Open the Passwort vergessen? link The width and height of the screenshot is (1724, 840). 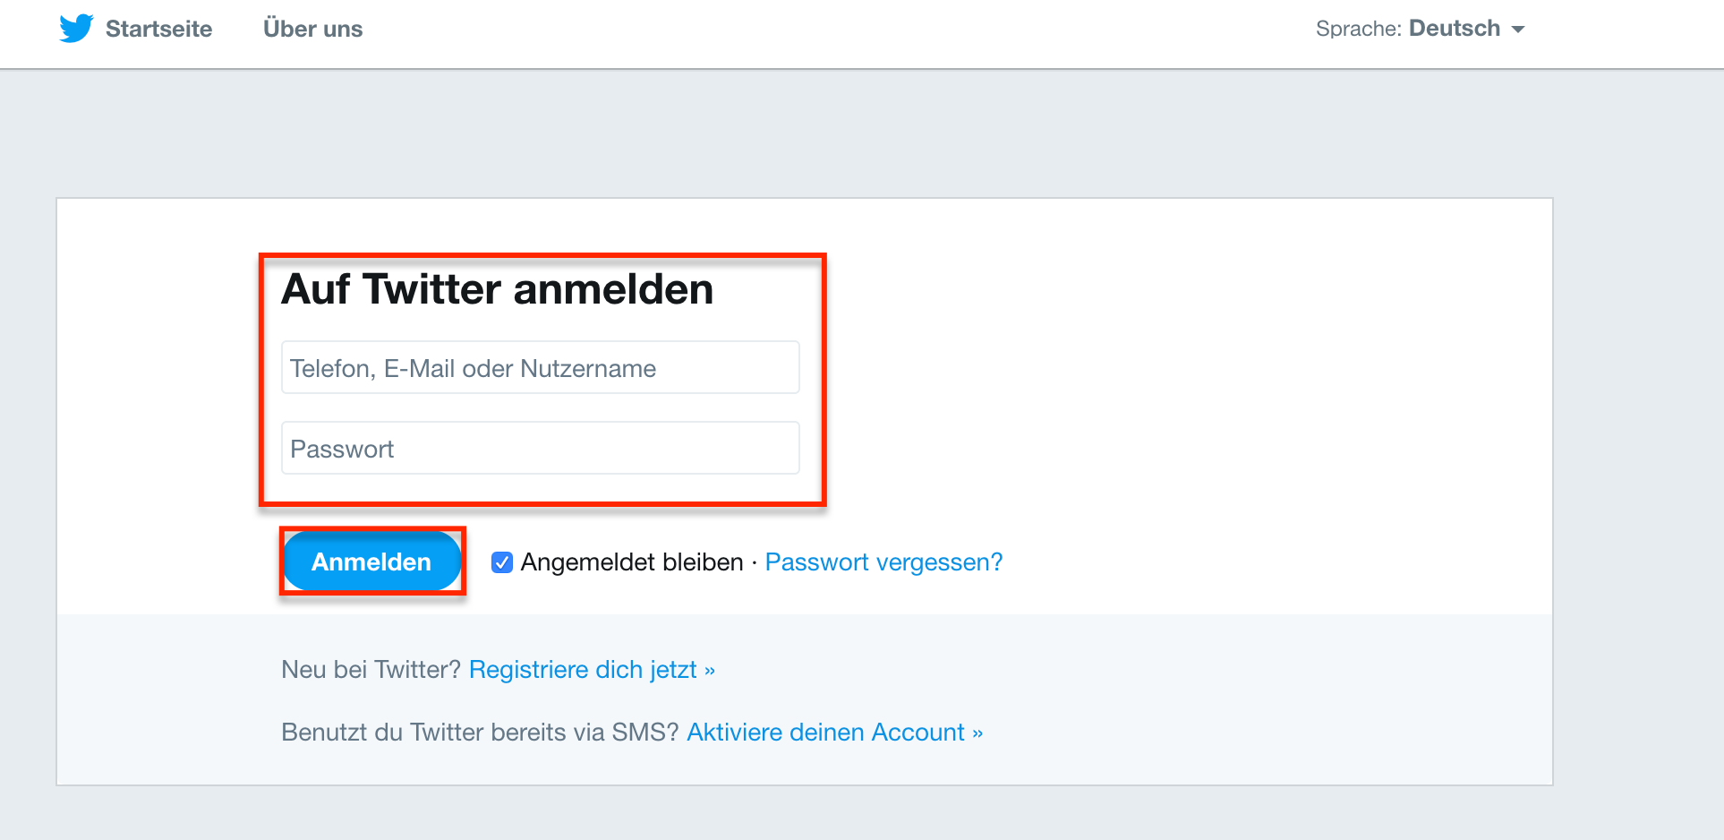pyautogui.click(x=883, y=562)
